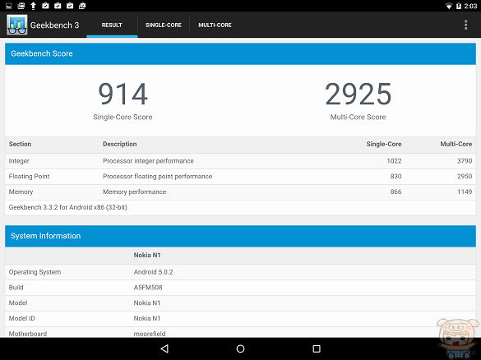Select the Floating Point row label
The width and height of the screenshot is (481, 360).
[29, 177]
